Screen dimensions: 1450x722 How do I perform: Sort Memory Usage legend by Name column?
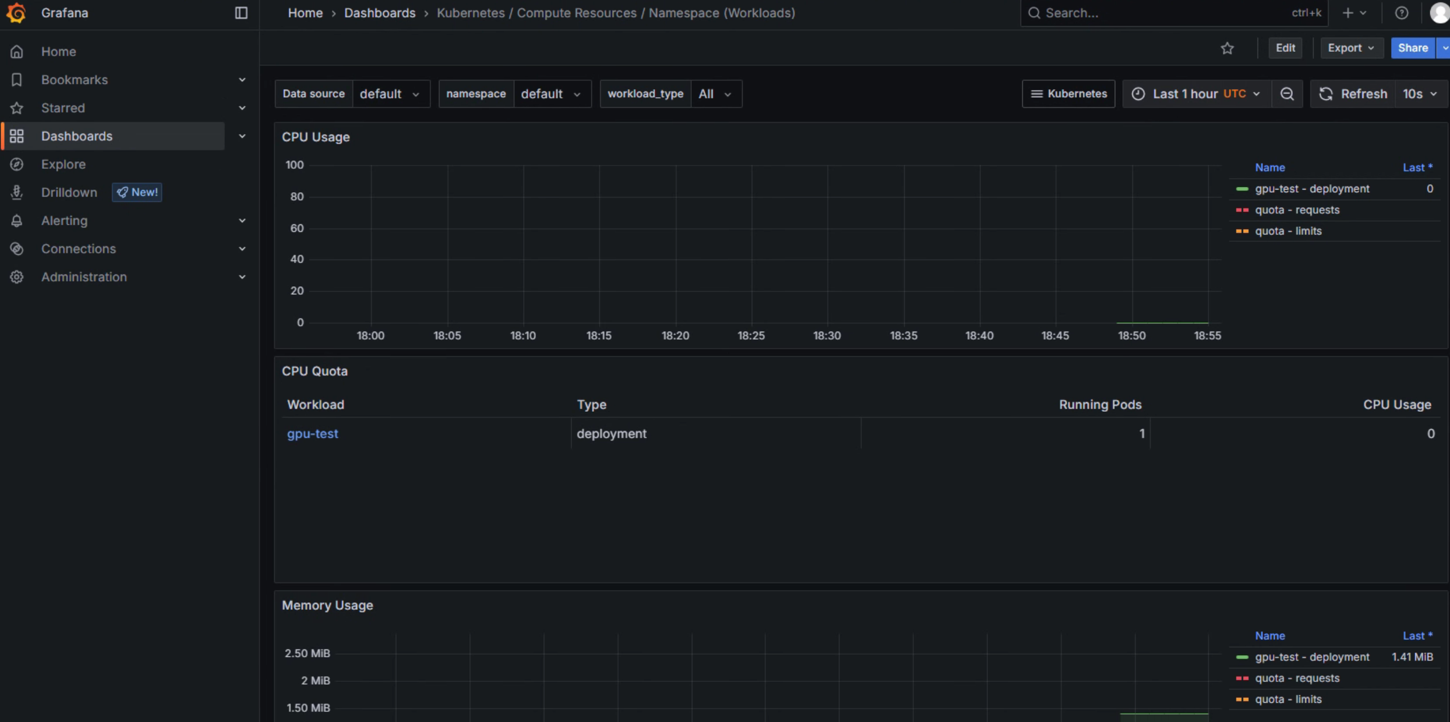pos(1270,636)
